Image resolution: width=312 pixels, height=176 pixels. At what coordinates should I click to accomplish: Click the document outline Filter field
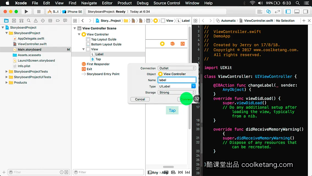tap(108, 172)
